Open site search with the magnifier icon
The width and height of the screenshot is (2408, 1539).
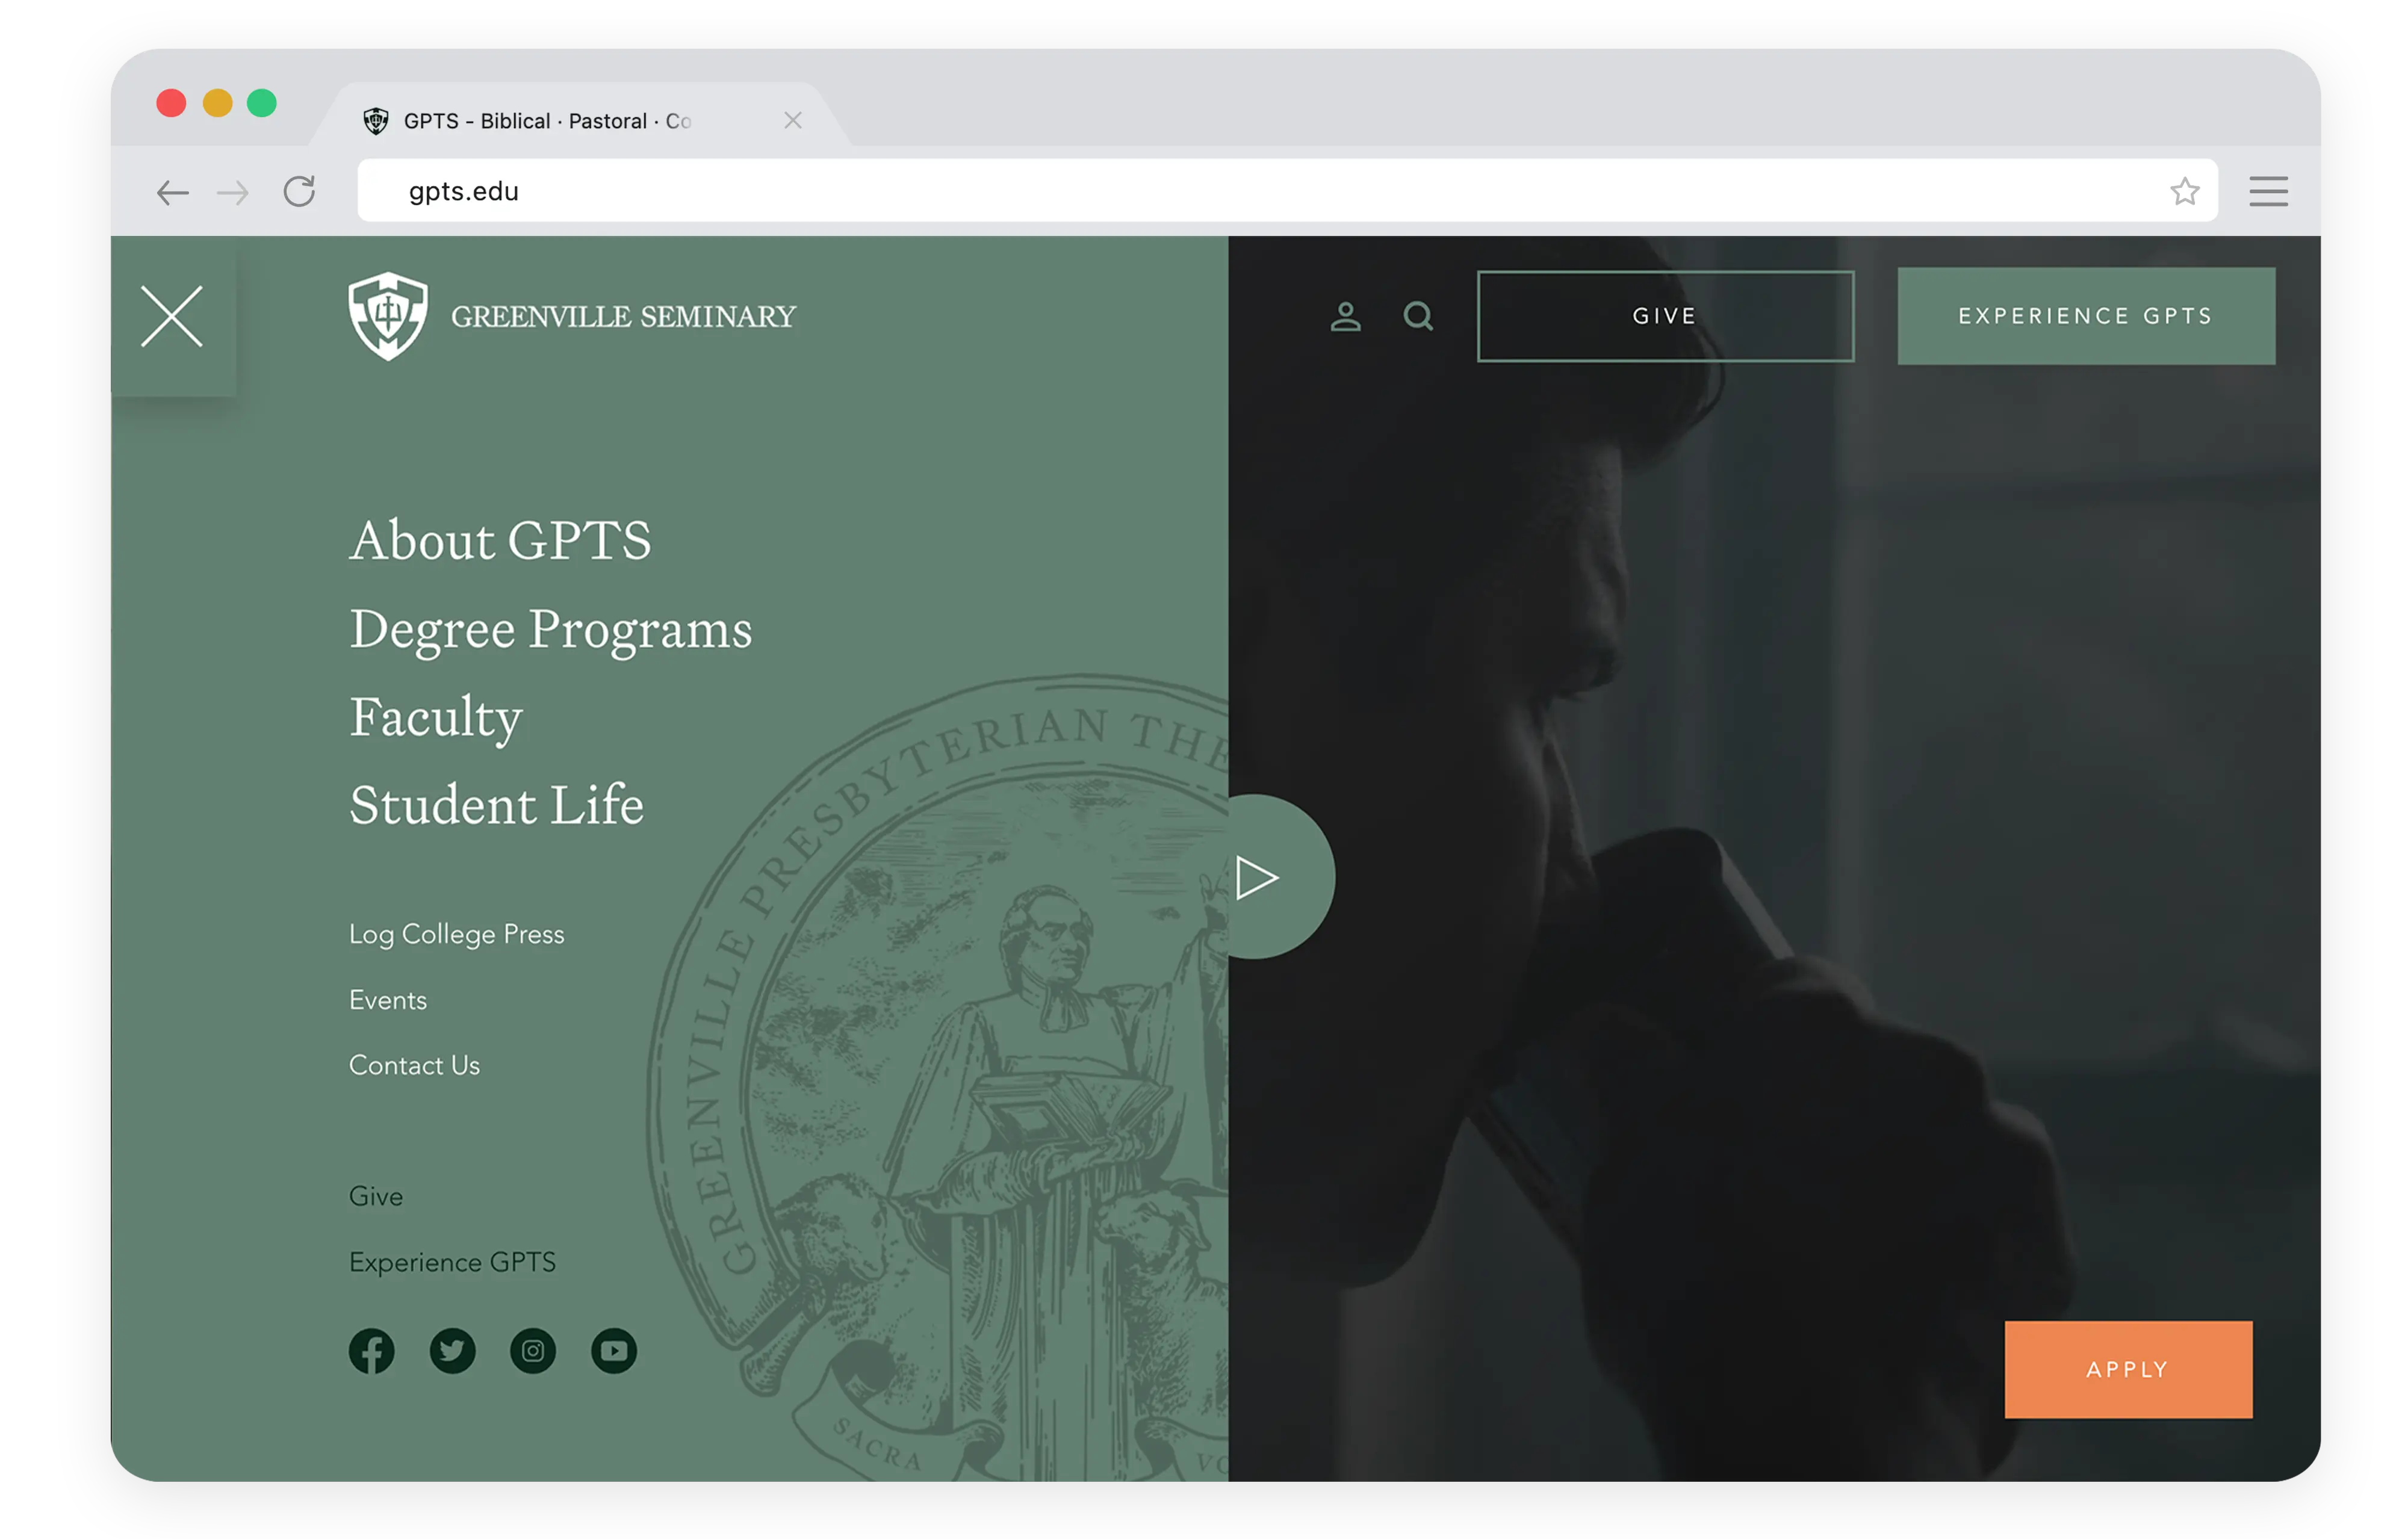point(1418,316)
